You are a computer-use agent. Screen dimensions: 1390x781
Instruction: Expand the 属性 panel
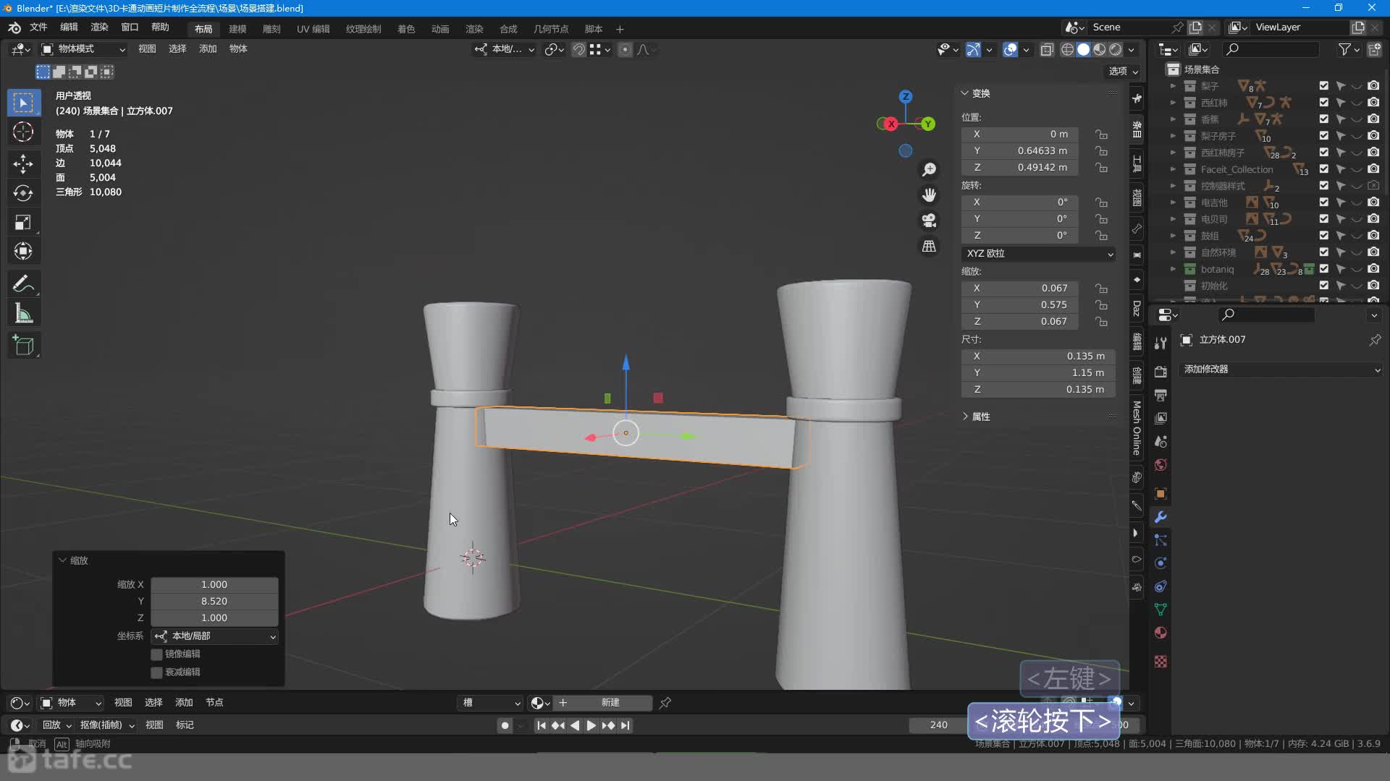tap(975, 417)
